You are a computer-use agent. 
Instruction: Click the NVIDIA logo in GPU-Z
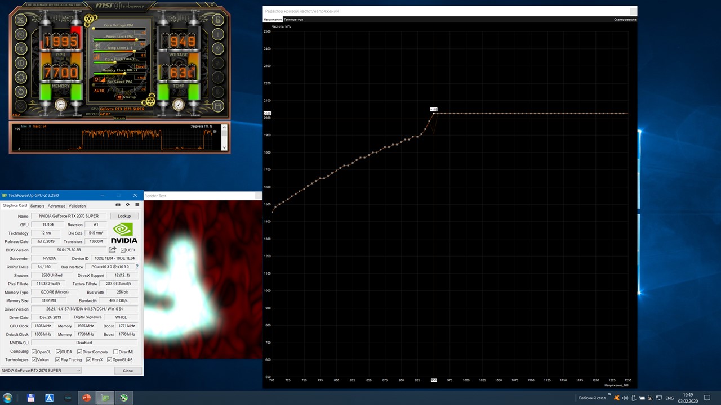[124, 233]
